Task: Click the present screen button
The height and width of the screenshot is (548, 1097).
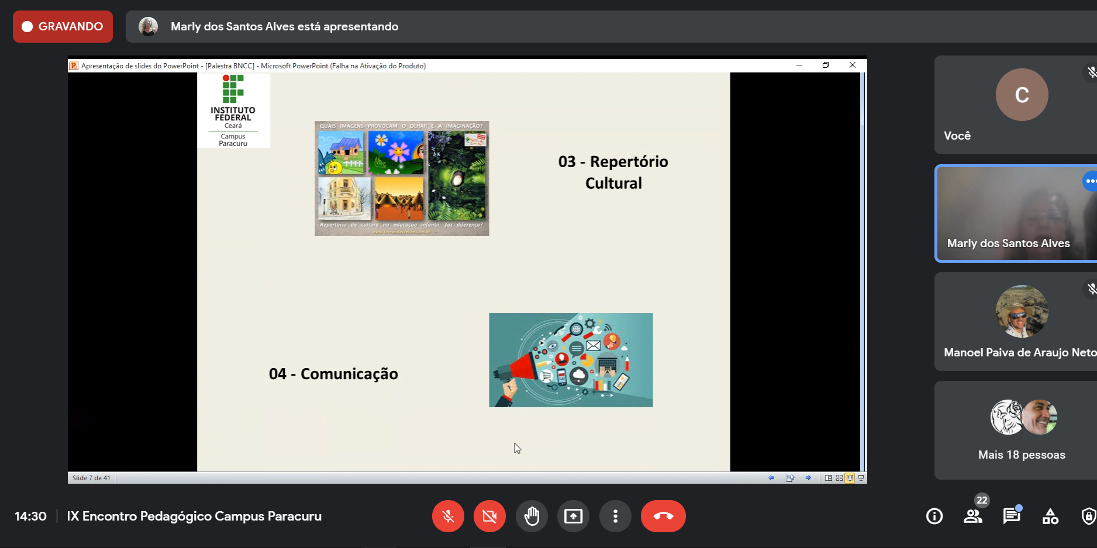Action: 573,516
